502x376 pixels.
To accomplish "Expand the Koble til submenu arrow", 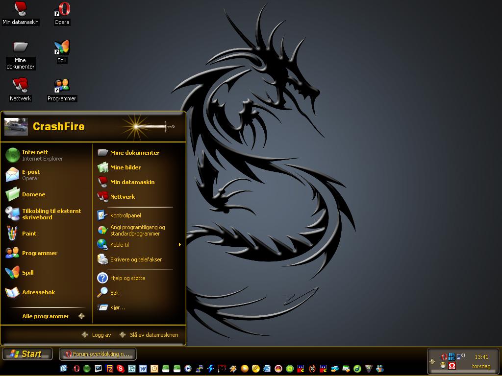I will [179, 245].
